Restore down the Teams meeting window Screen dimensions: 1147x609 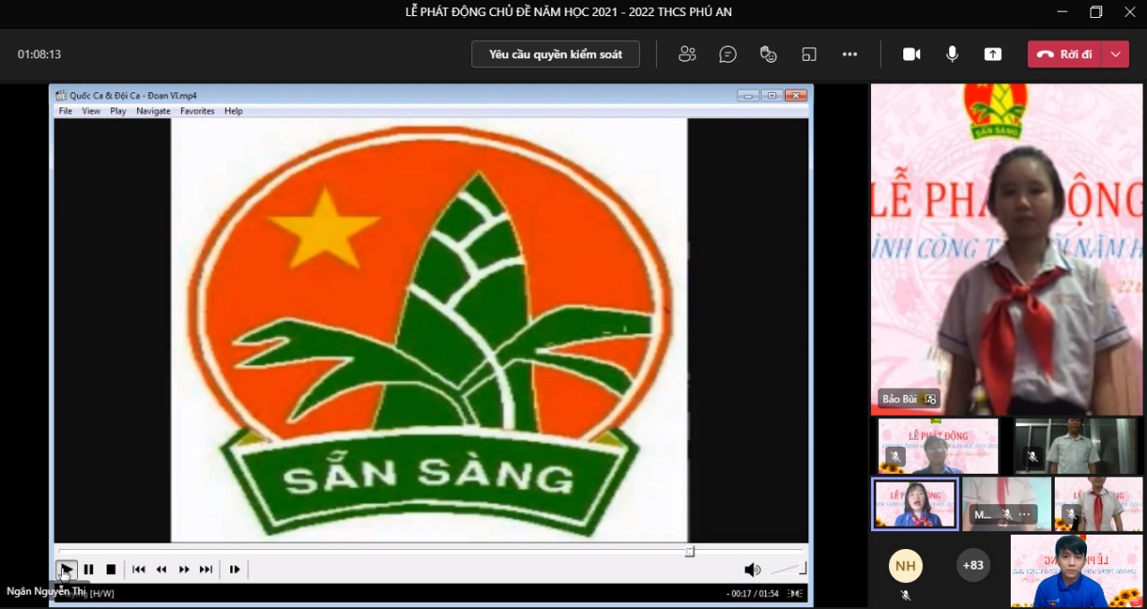1096,13
